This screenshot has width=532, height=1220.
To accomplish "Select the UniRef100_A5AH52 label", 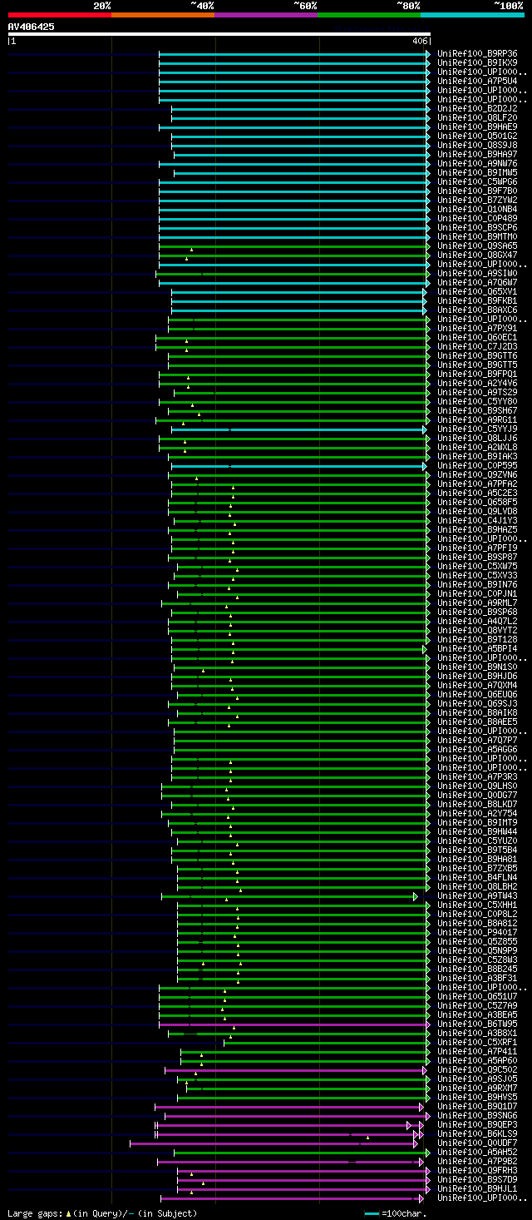I will 477,1152.
